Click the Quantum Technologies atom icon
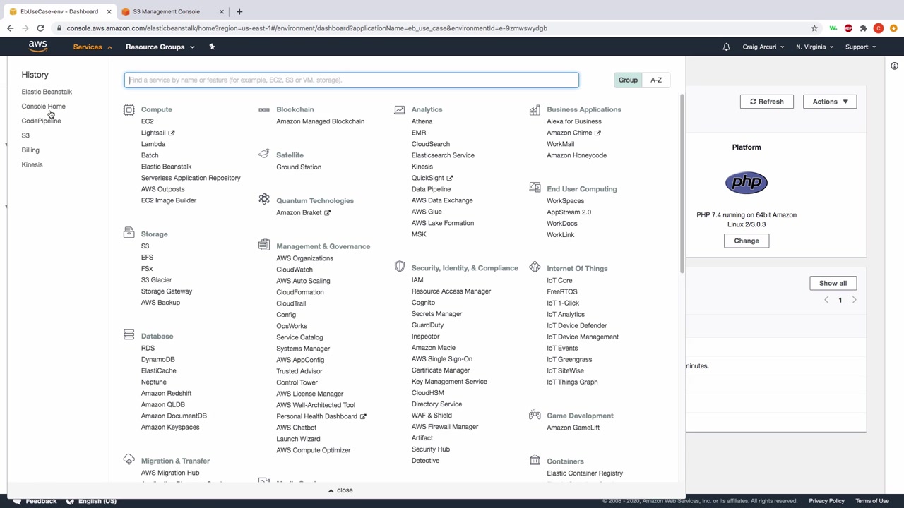 click(264, 199)
